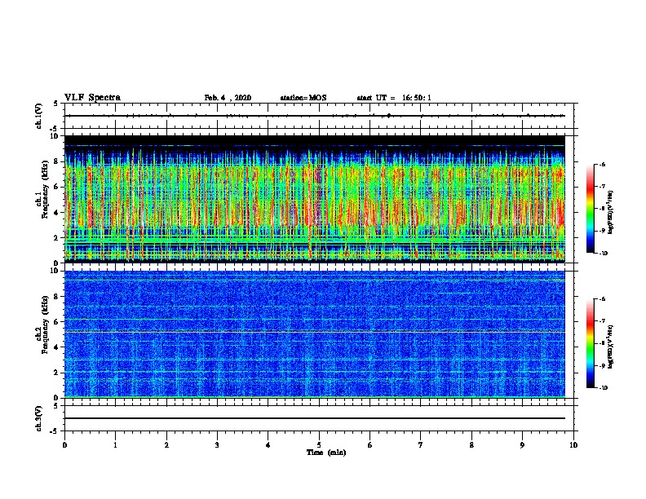Image resolution: width=646 pixels, height=499 pixels.
Task: Click the "ch.3(V)" axis label
Action: click(x=39, y=418)
